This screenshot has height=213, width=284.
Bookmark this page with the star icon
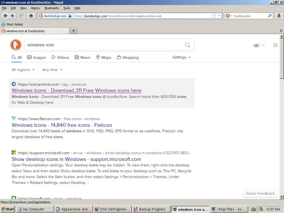[214, 16]
